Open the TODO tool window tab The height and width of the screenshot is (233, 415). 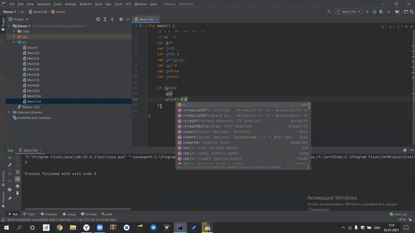point(29,214)
